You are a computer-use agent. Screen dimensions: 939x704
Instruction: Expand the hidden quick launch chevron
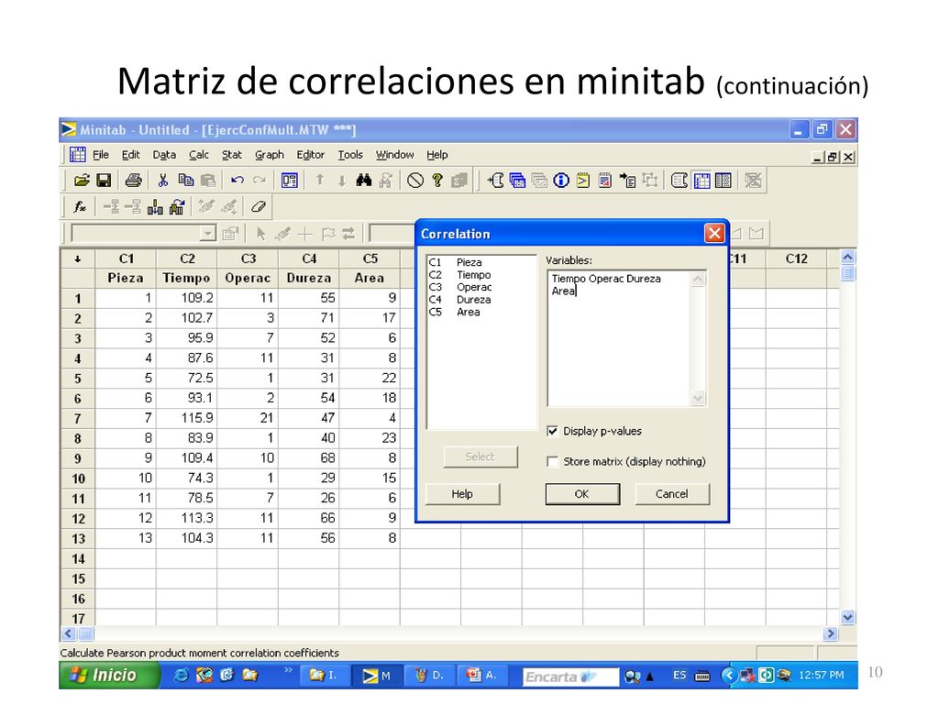[x=288, y=669]
